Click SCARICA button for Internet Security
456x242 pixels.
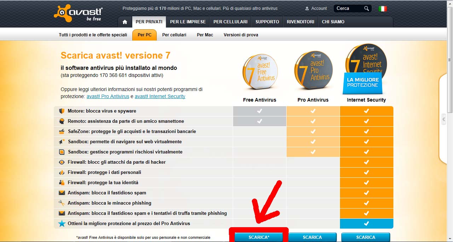pyautogui.click(x=365, y=237)
